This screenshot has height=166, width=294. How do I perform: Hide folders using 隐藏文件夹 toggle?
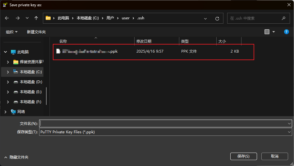pyautogui.click(x=16, y=157)
